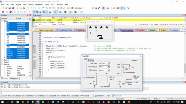The width and height of the screenshot is (186, 104).
Task: Click the Value column header in Registers
Action: pos(23,18)
